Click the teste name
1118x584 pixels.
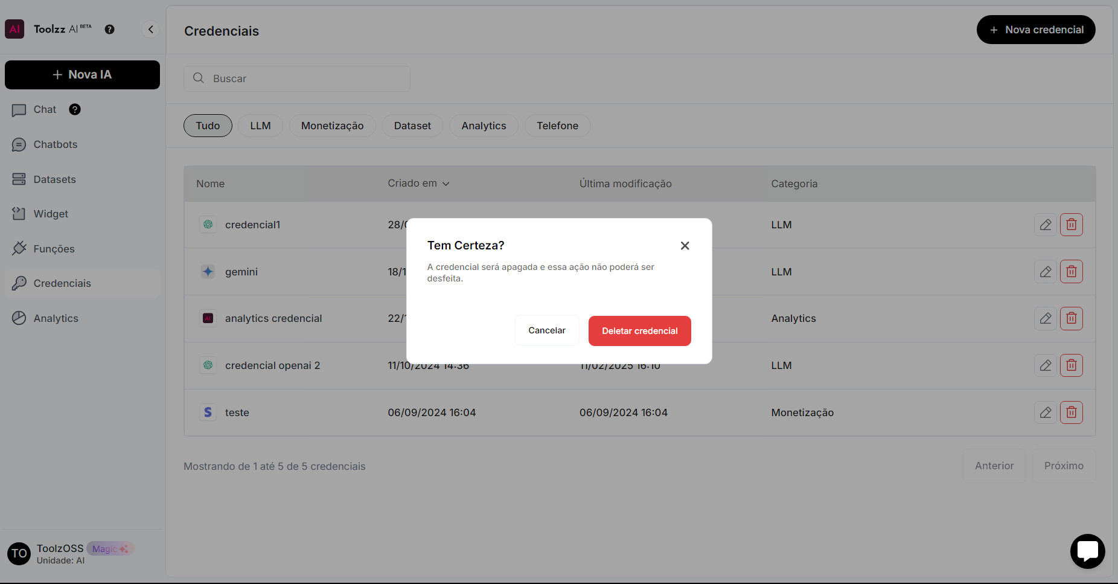[237, 412]
